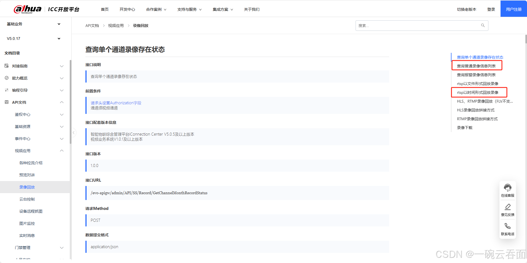Click the 用户注册 button
The width and height of the screenshot is (527, 263).
click(513, 9)
